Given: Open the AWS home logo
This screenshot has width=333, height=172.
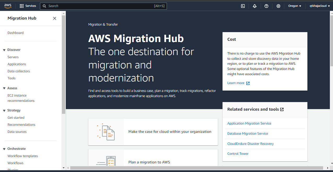Looking at the screenshot, I should 8,6.
